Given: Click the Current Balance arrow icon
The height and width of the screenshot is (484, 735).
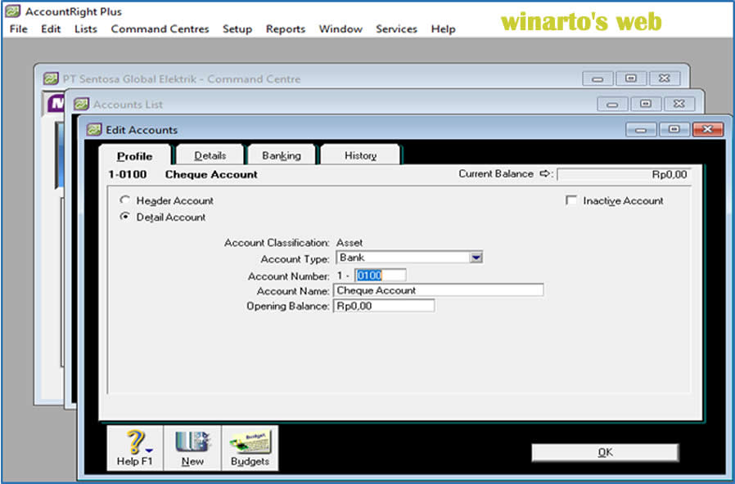Looking at the screenshot, I should pos(544,173).
